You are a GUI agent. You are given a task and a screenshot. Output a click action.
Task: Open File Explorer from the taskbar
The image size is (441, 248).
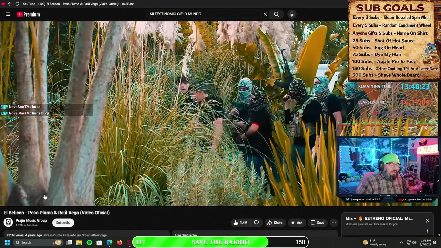[x=79, y=242]
